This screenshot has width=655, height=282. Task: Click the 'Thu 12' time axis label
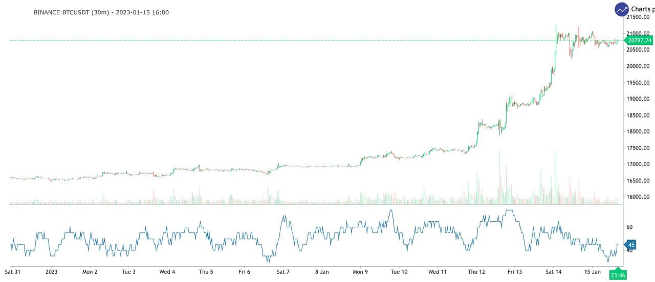click(x=476, y=272)
